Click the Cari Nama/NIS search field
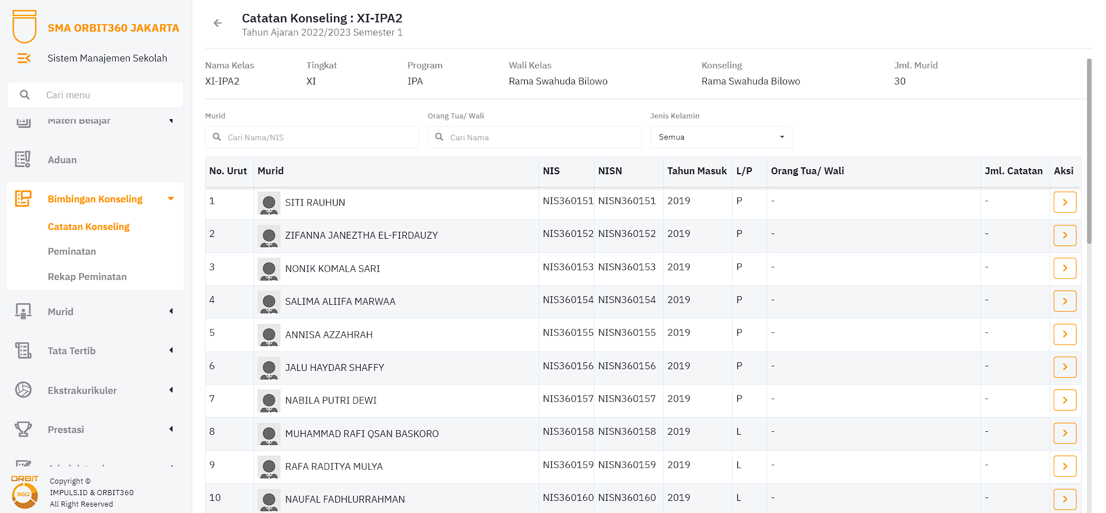The height and width of the screenshot is (513, 1106). coord(317,137)
